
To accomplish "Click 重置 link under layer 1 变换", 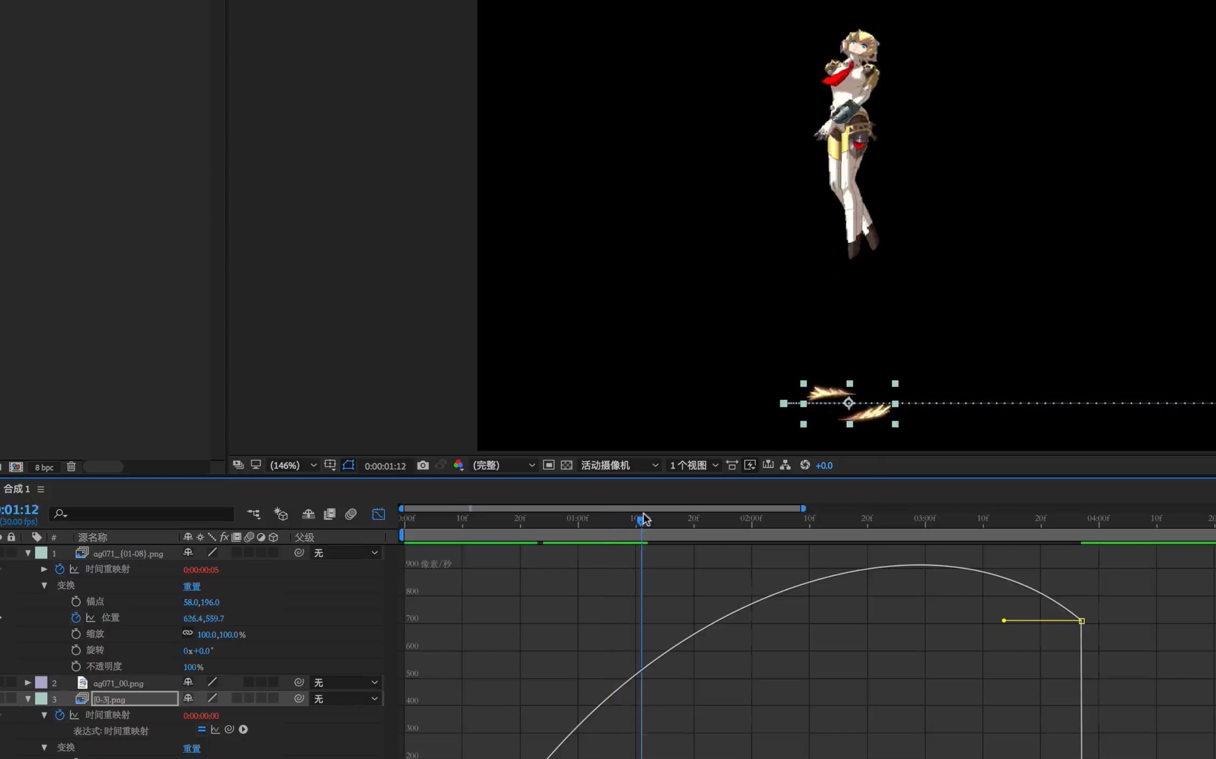I will pos(191,586).
